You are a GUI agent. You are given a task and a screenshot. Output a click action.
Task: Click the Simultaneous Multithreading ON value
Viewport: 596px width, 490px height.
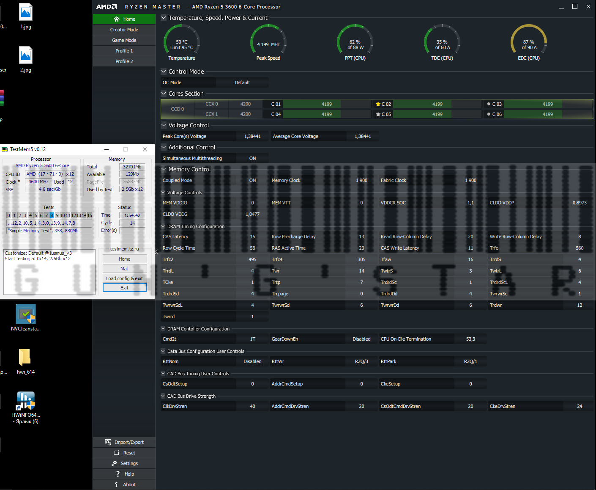click(x=252, y=158)
